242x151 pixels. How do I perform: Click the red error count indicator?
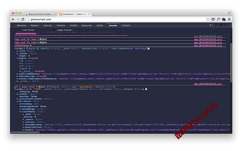pos(211,25)
